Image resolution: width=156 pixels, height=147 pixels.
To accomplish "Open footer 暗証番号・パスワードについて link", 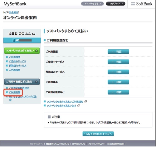I will pyautogui.click(x=57, y=144).
